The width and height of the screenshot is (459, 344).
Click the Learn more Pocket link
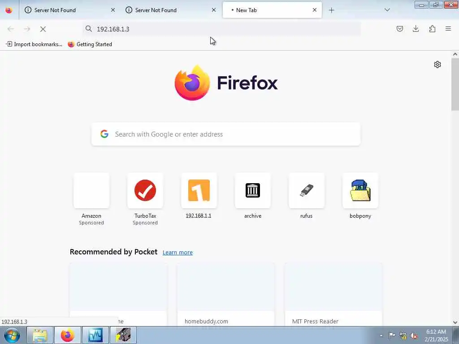tap(178, 253)
